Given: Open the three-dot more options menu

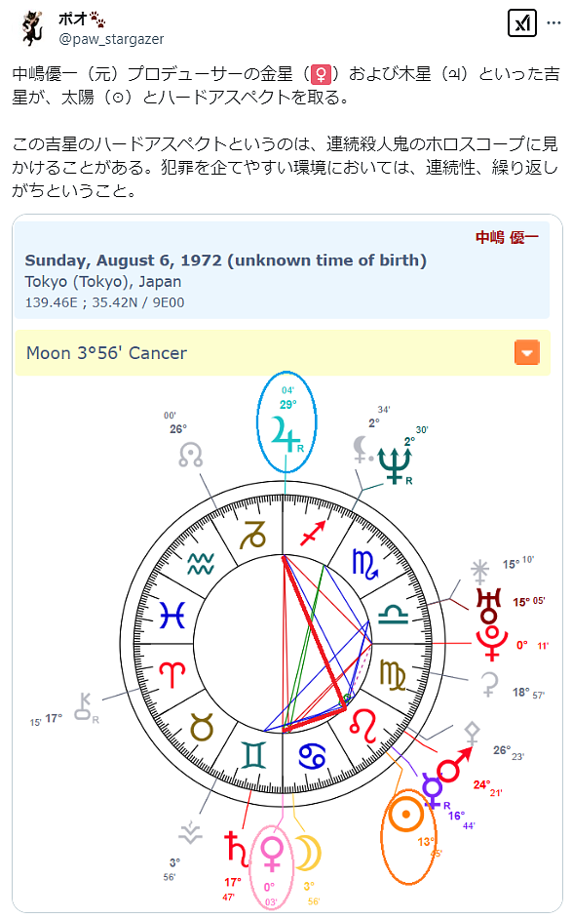Looking at the screenshot, I should (553, 22).
